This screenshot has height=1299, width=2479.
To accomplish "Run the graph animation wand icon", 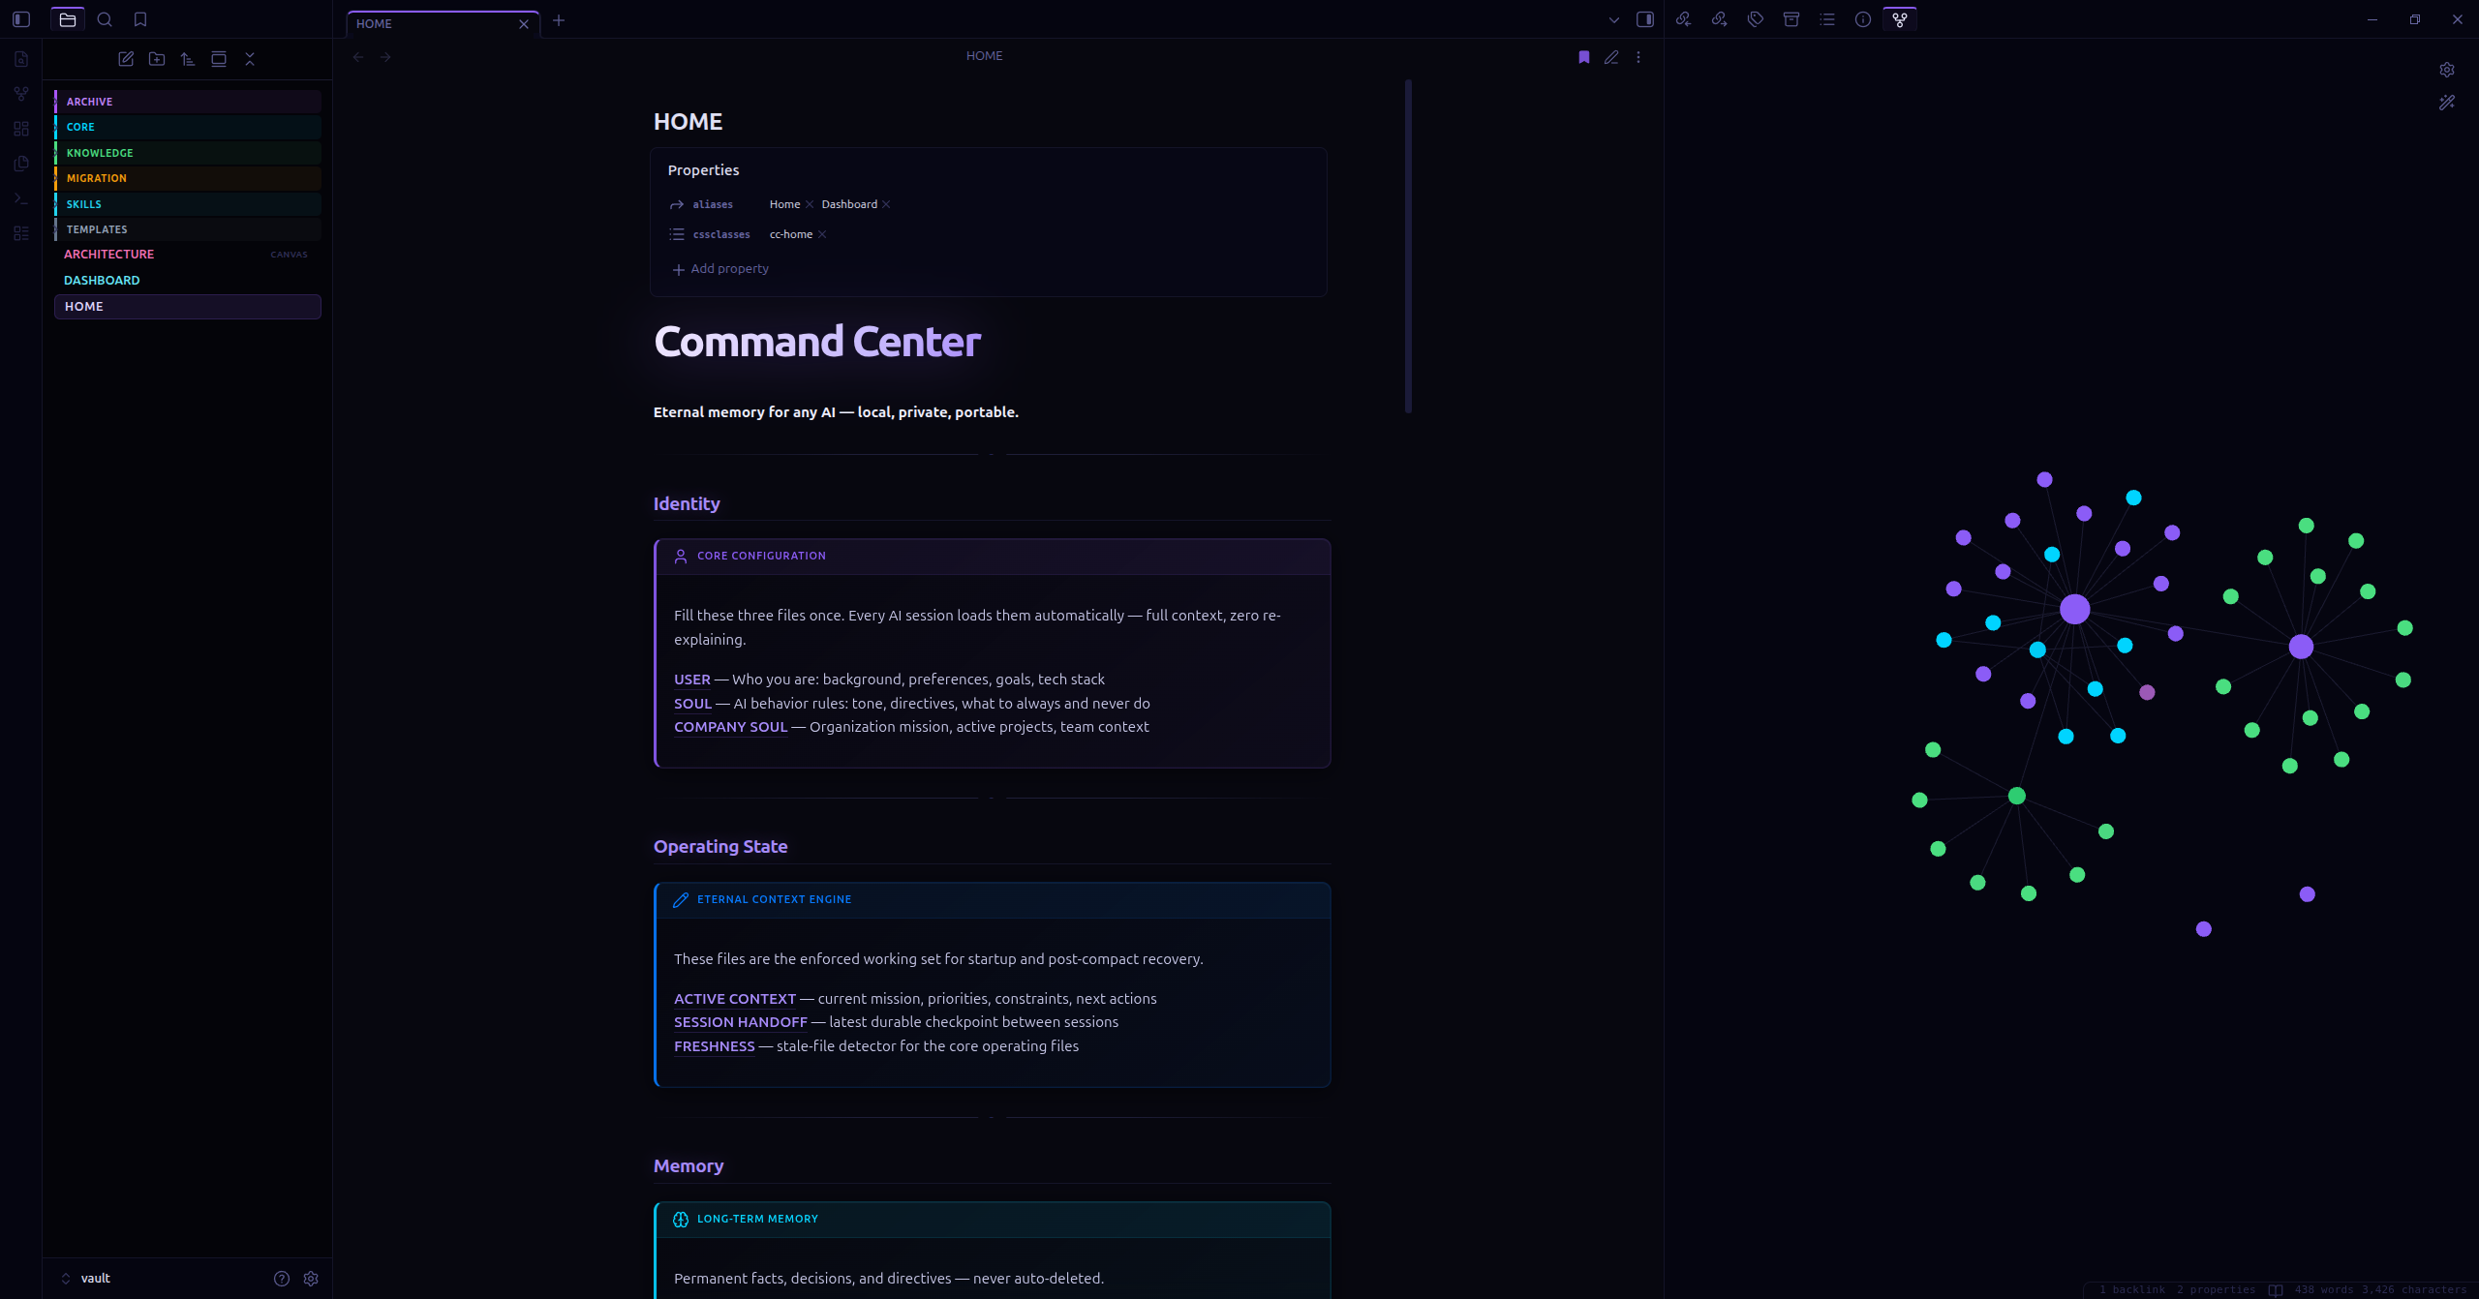I will (2446, 103).
